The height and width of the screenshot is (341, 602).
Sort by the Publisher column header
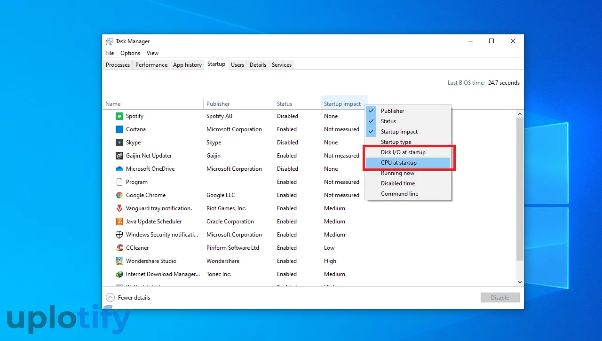point(238,103)
